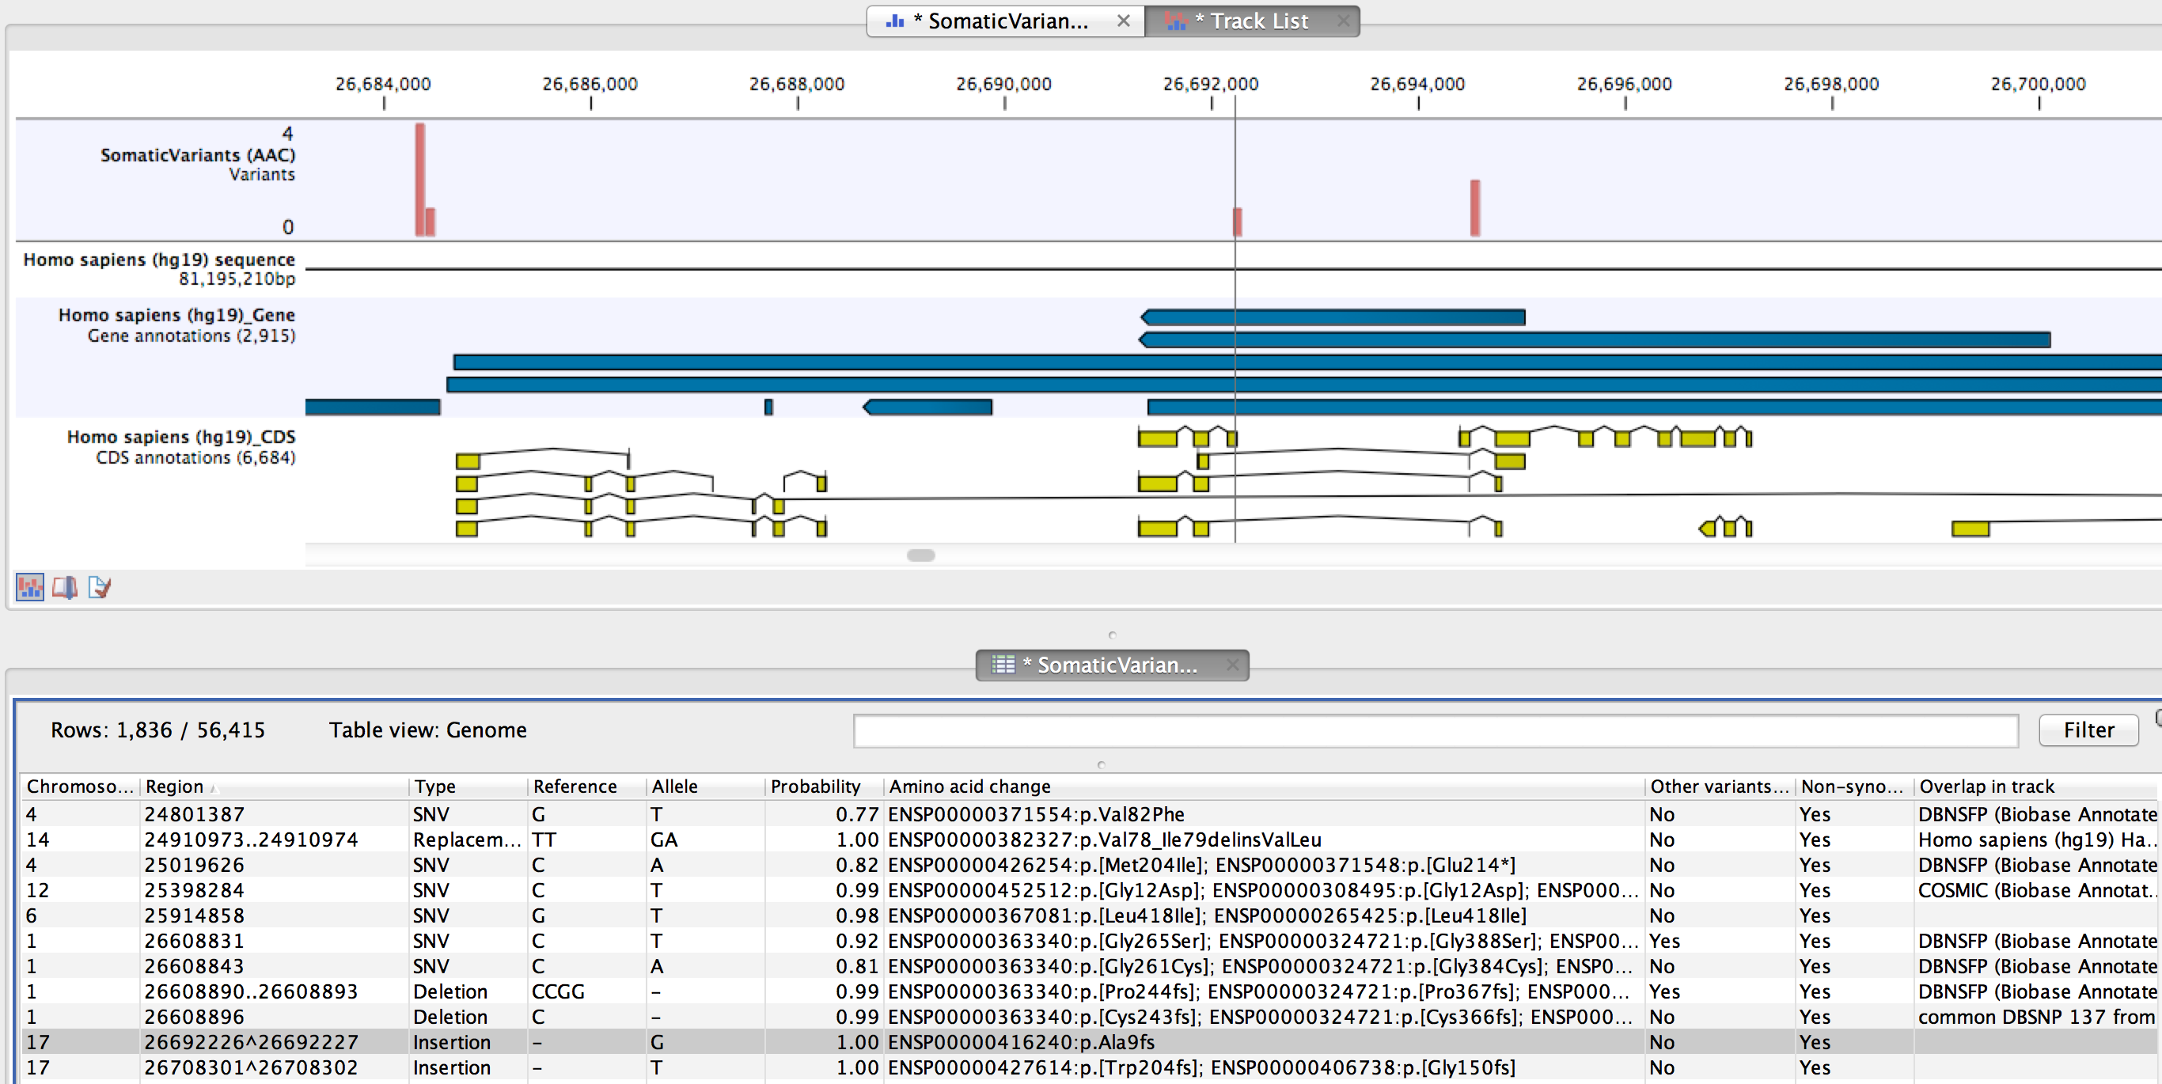Click the Homo sapiens (hg19)_Gene track label

[x=176, y=316]
